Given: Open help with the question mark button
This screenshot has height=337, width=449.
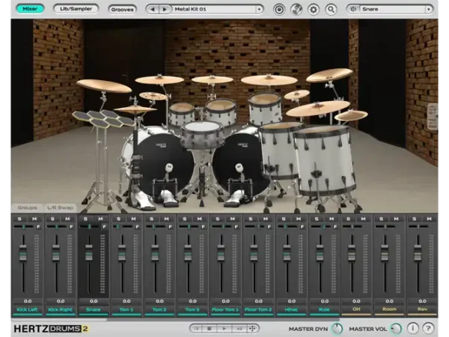Looking at the screenshot, I should [x=428, y=328].
